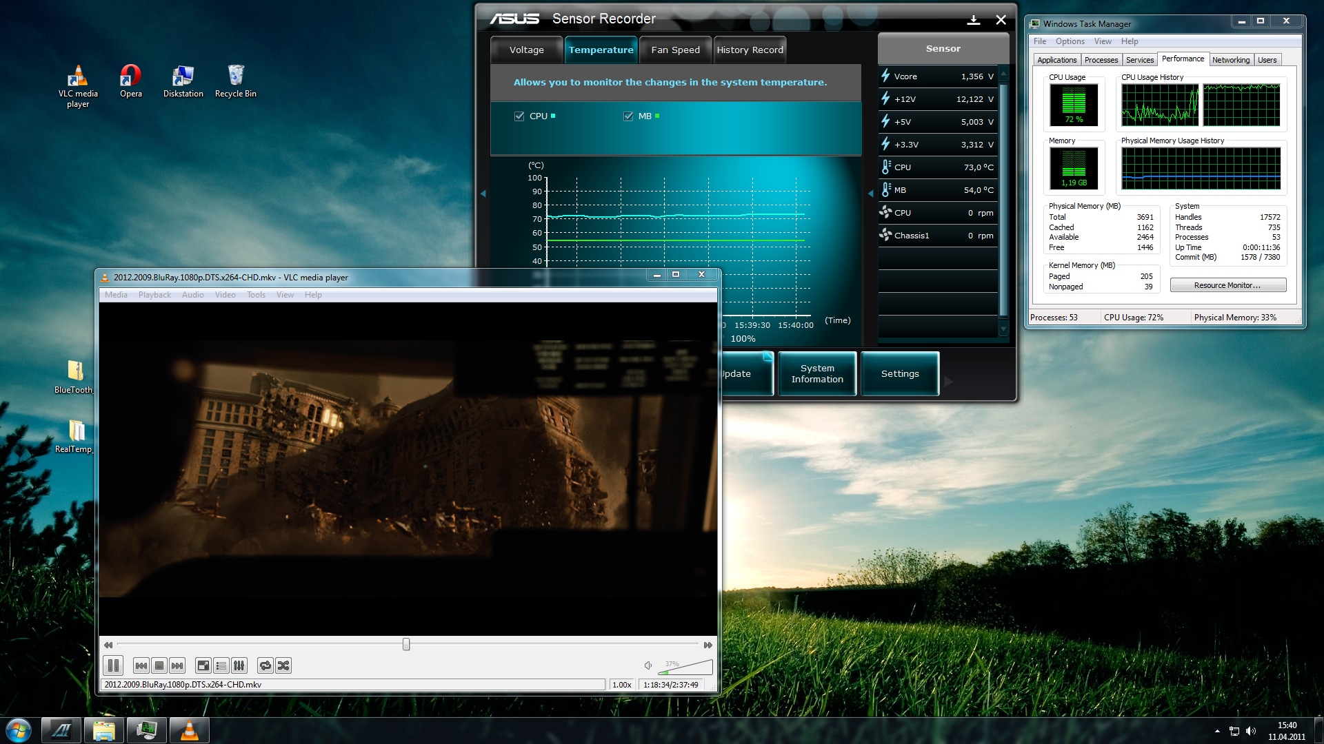Open the VLC Tools menu

click(256, 295)
